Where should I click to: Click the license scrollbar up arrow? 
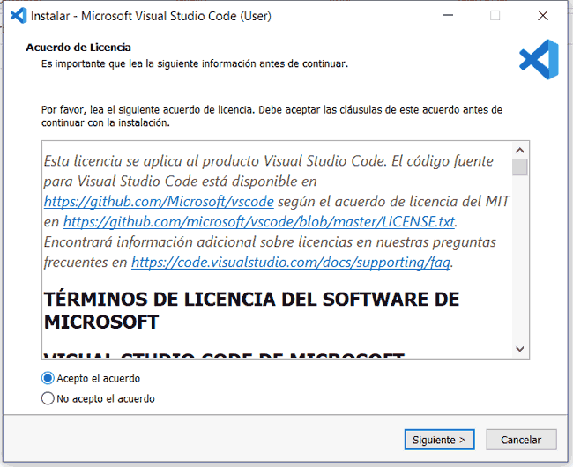(x=519, y=150)
